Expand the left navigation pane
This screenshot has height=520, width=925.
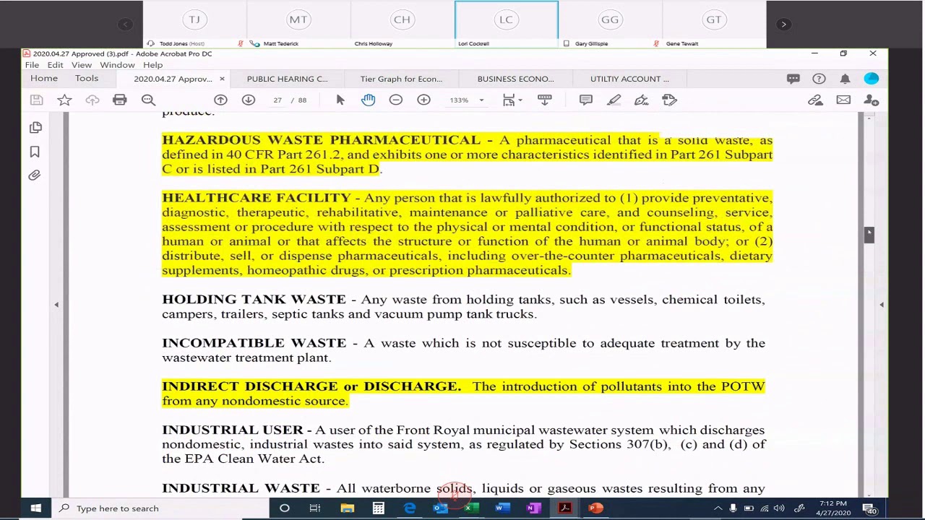coord(56,305)
